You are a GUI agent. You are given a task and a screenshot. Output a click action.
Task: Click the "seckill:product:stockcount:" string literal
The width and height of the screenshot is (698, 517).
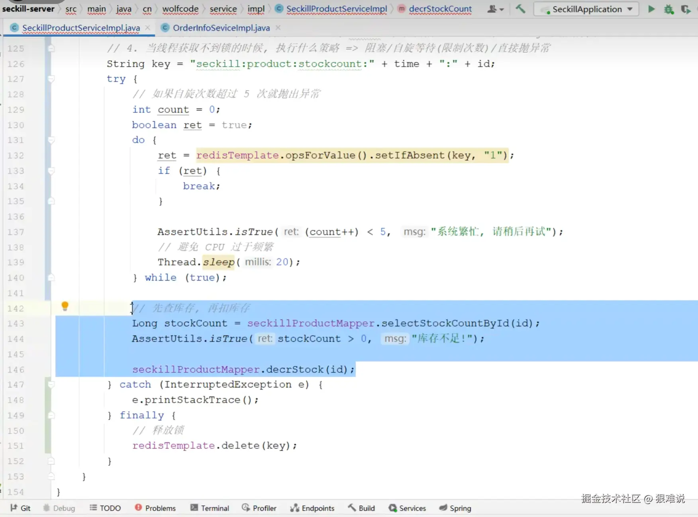[282, 64]
